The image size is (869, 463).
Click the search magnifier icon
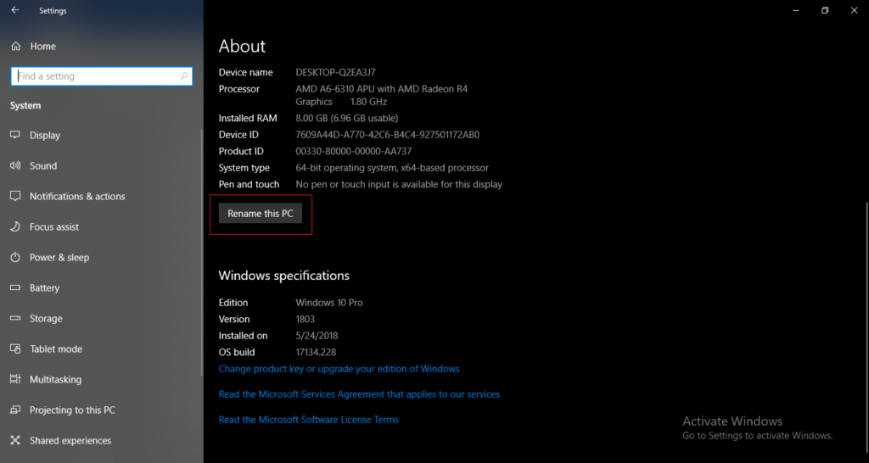(183, 76)
